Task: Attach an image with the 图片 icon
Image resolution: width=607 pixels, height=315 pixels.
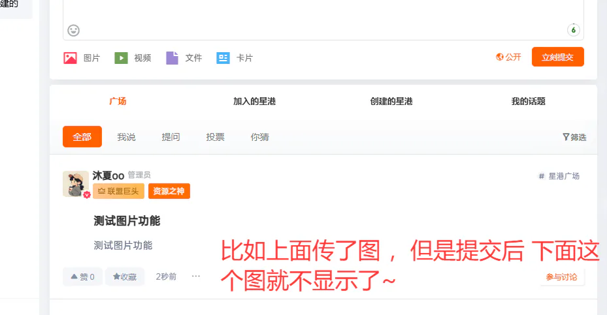Action: click(70, 58)
